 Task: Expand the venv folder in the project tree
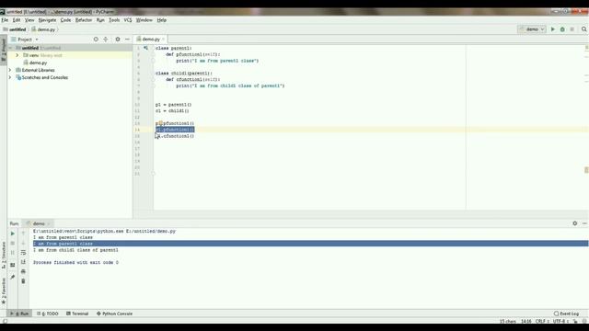17,55
